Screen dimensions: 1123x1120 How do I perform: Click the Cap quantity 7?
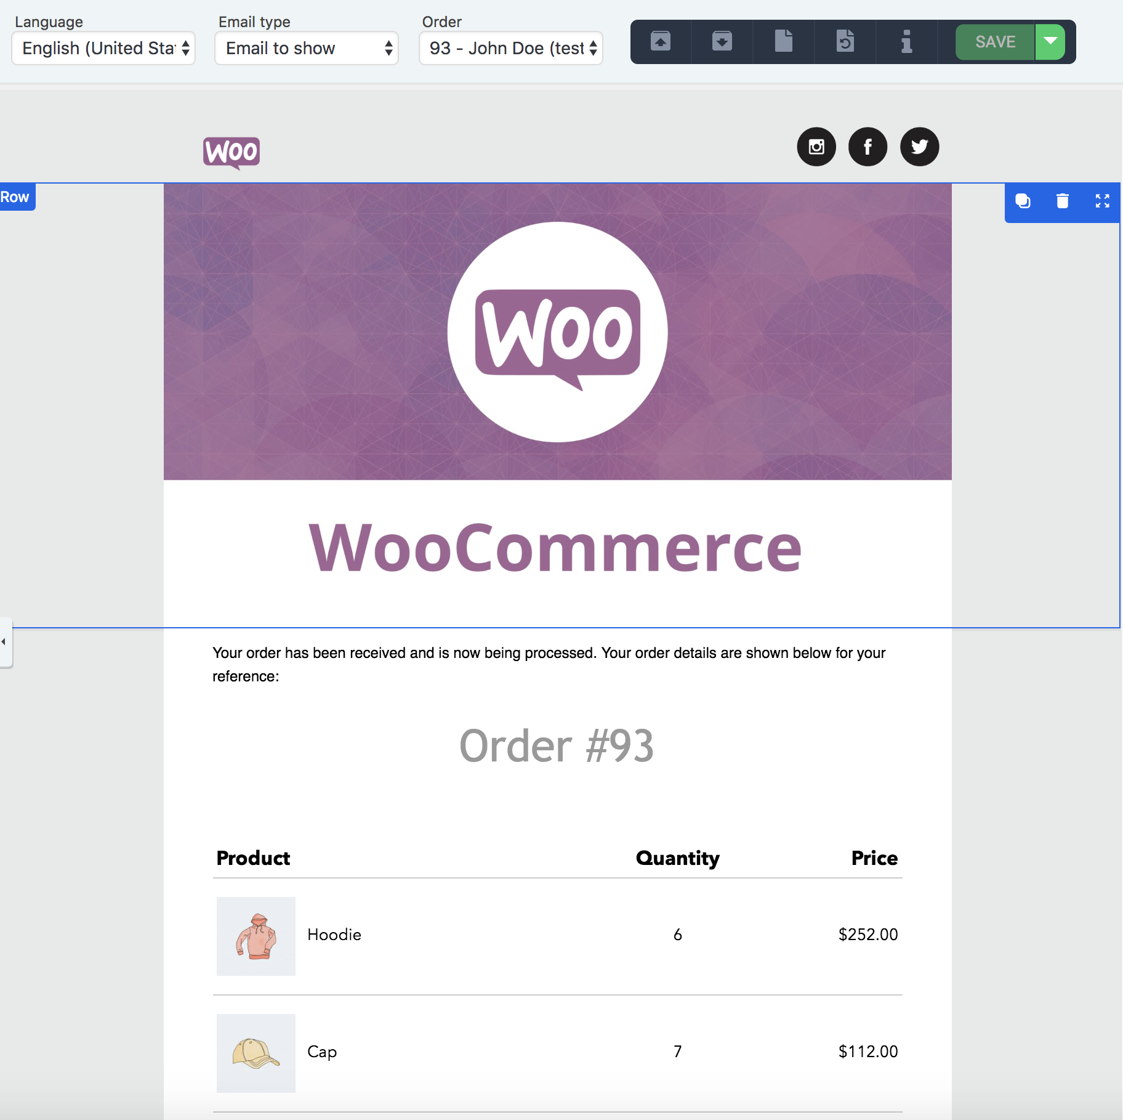coord(678,1052)
